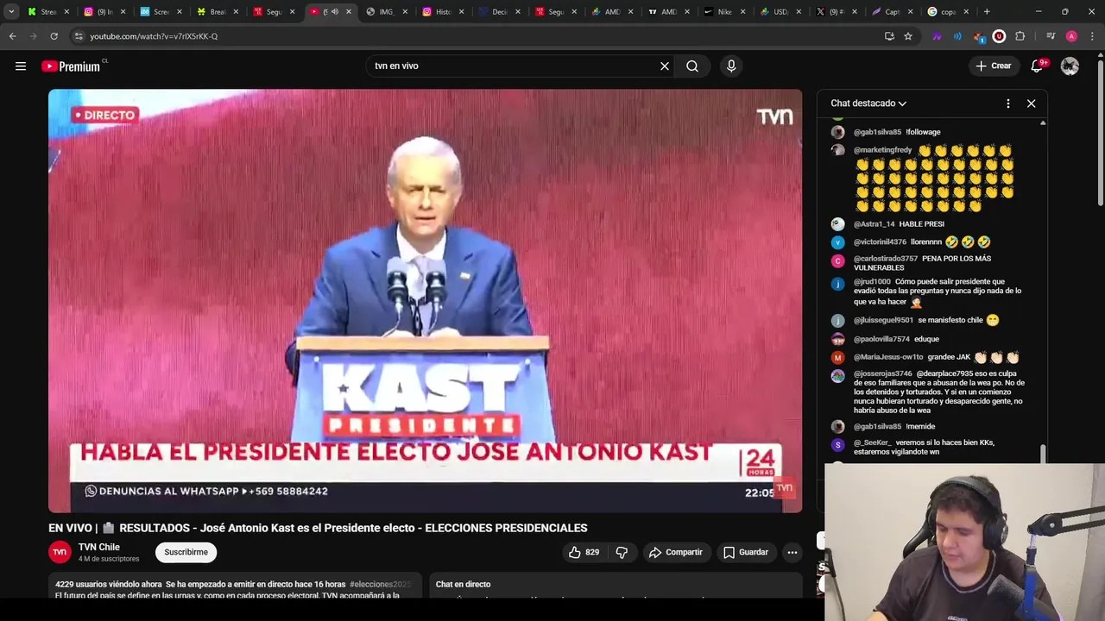Click the search magnifier button
1105x621 pixels.
click(692, 66)
